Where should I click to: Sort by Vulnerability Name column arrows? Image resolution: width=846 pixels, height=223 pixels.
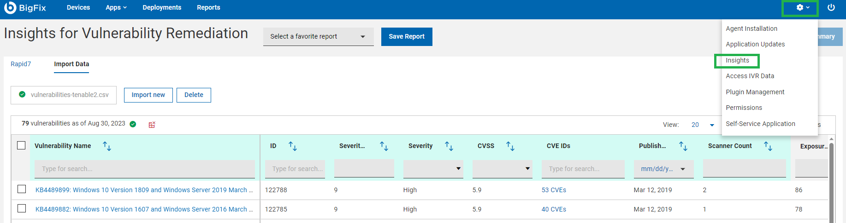coord(107,146)
